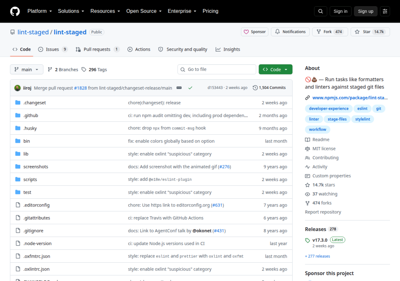The width and height of the screenshot is (400, 281).
Task: Click the test folder icon
Action: click(18, 192)
